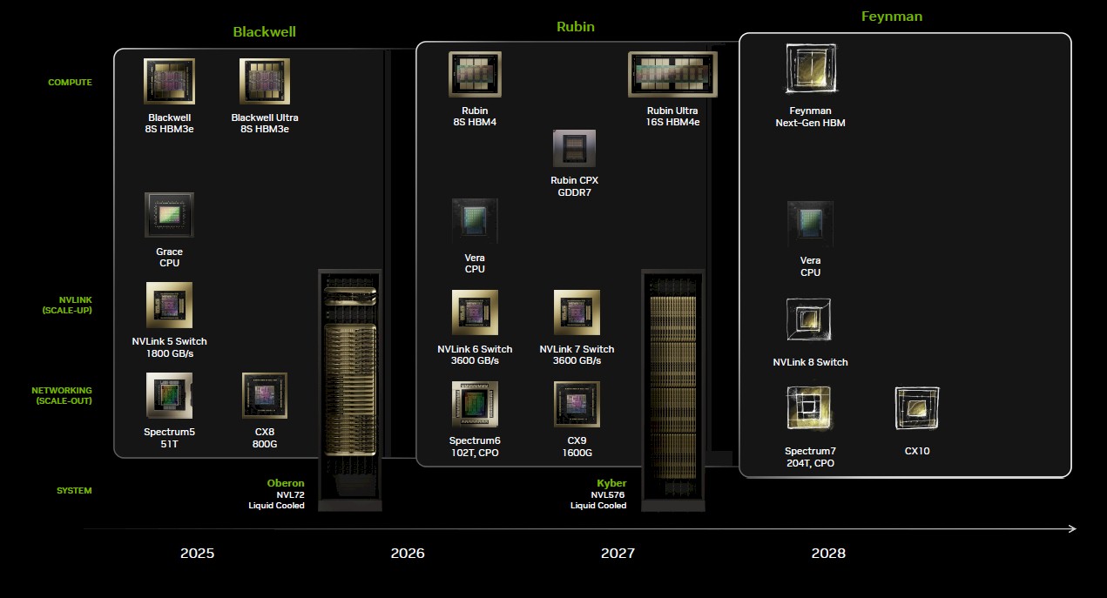The height and width of the screenshot is (598, 1107).
Task: Click the NVLink 8 Switch sketch icon
Action: [x=809, y=321]
